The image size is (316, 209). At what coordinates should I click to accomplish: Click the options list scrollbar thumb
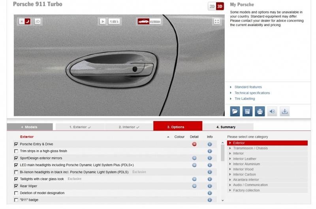click(222, 153)
